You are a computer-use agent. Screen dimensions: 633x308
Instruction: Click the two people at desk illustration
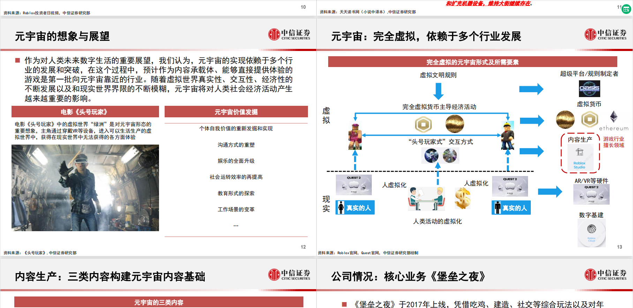click(427, 199)
